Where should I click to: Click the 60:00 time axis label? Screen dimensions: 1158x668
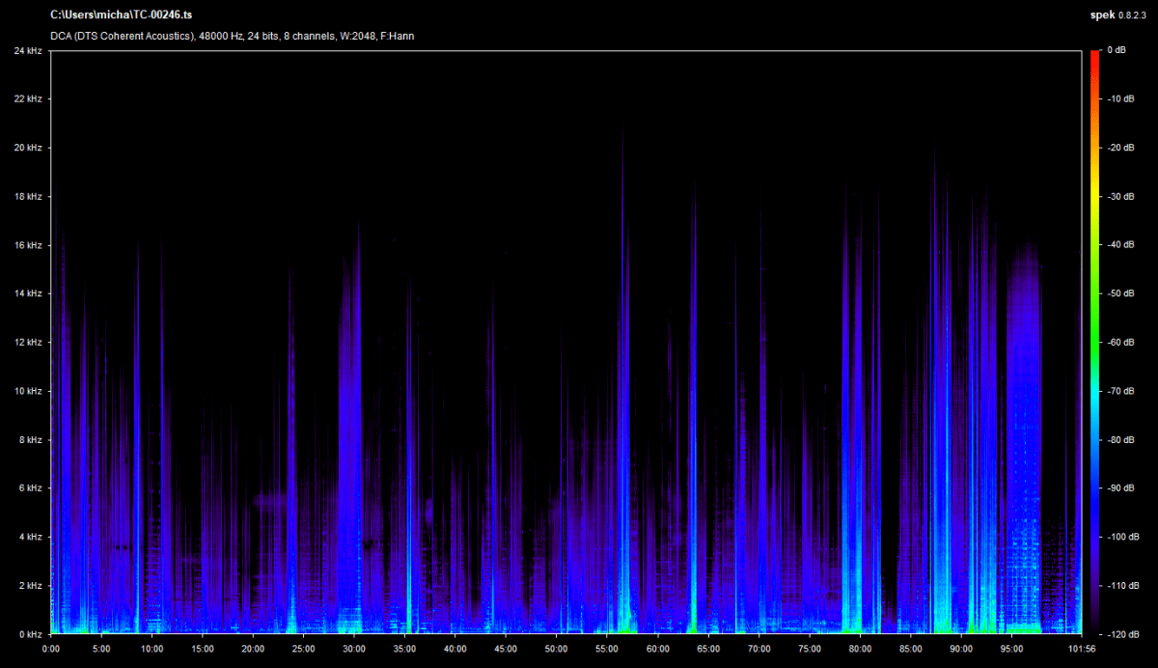pyautogui.click(x=657, y=649)
